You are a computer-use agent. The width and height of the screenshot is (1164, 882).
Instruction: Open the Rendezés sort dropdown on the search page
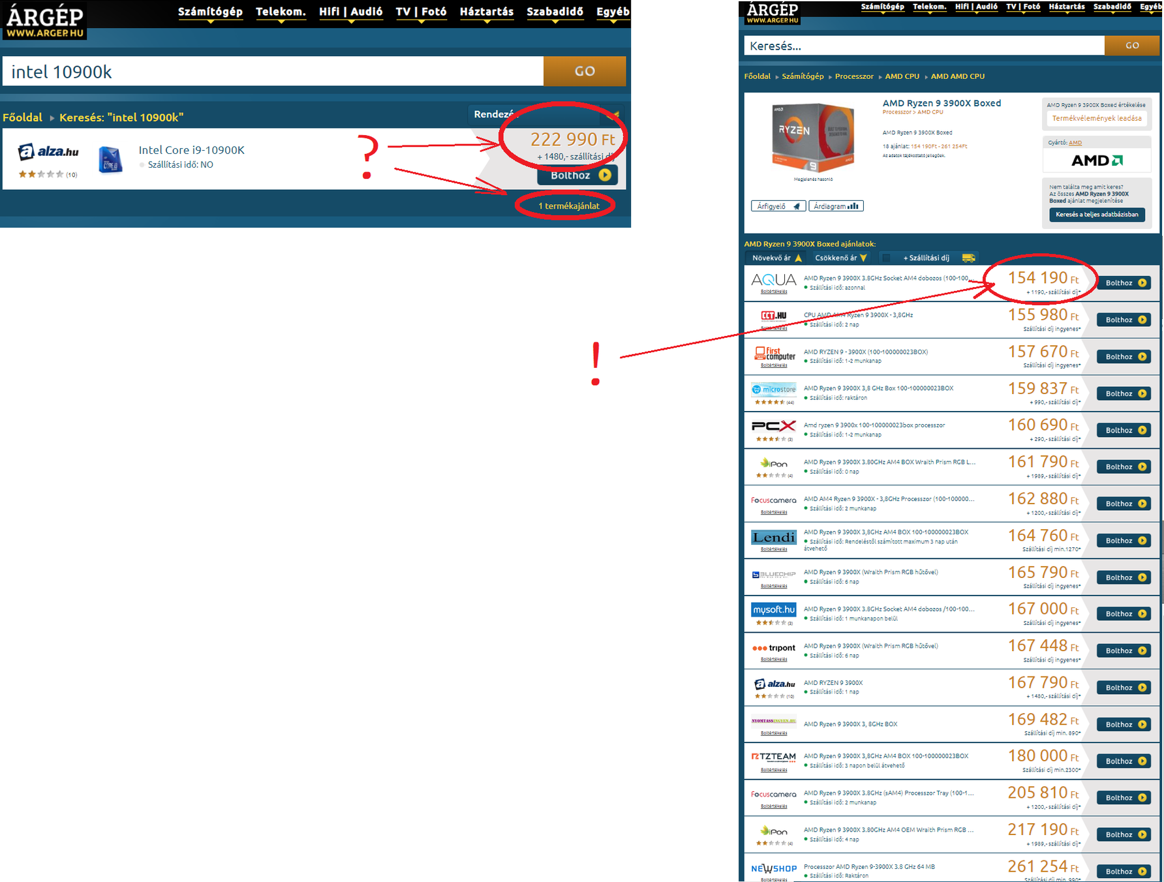tap(545, 115)
